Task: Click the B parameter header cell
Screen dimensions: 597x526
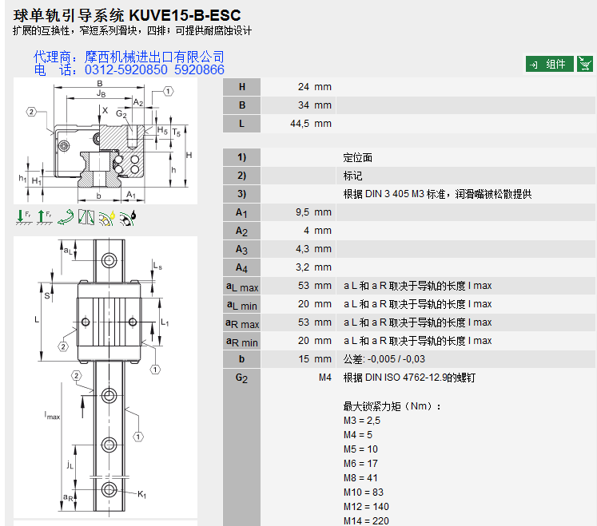Action: [242, 105]
